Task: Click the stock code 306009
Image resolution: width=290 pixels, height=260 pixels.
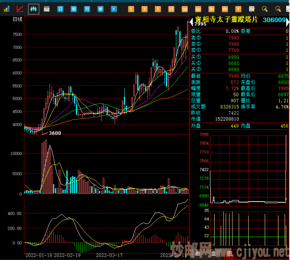Action: 274,20
